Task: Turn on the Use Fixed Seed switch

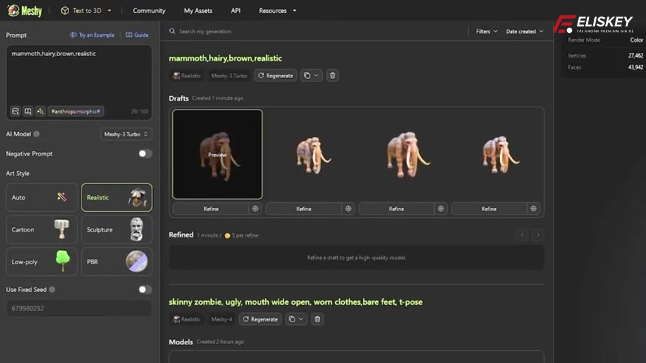Action: pyautogui.click(x=145, y=289)
